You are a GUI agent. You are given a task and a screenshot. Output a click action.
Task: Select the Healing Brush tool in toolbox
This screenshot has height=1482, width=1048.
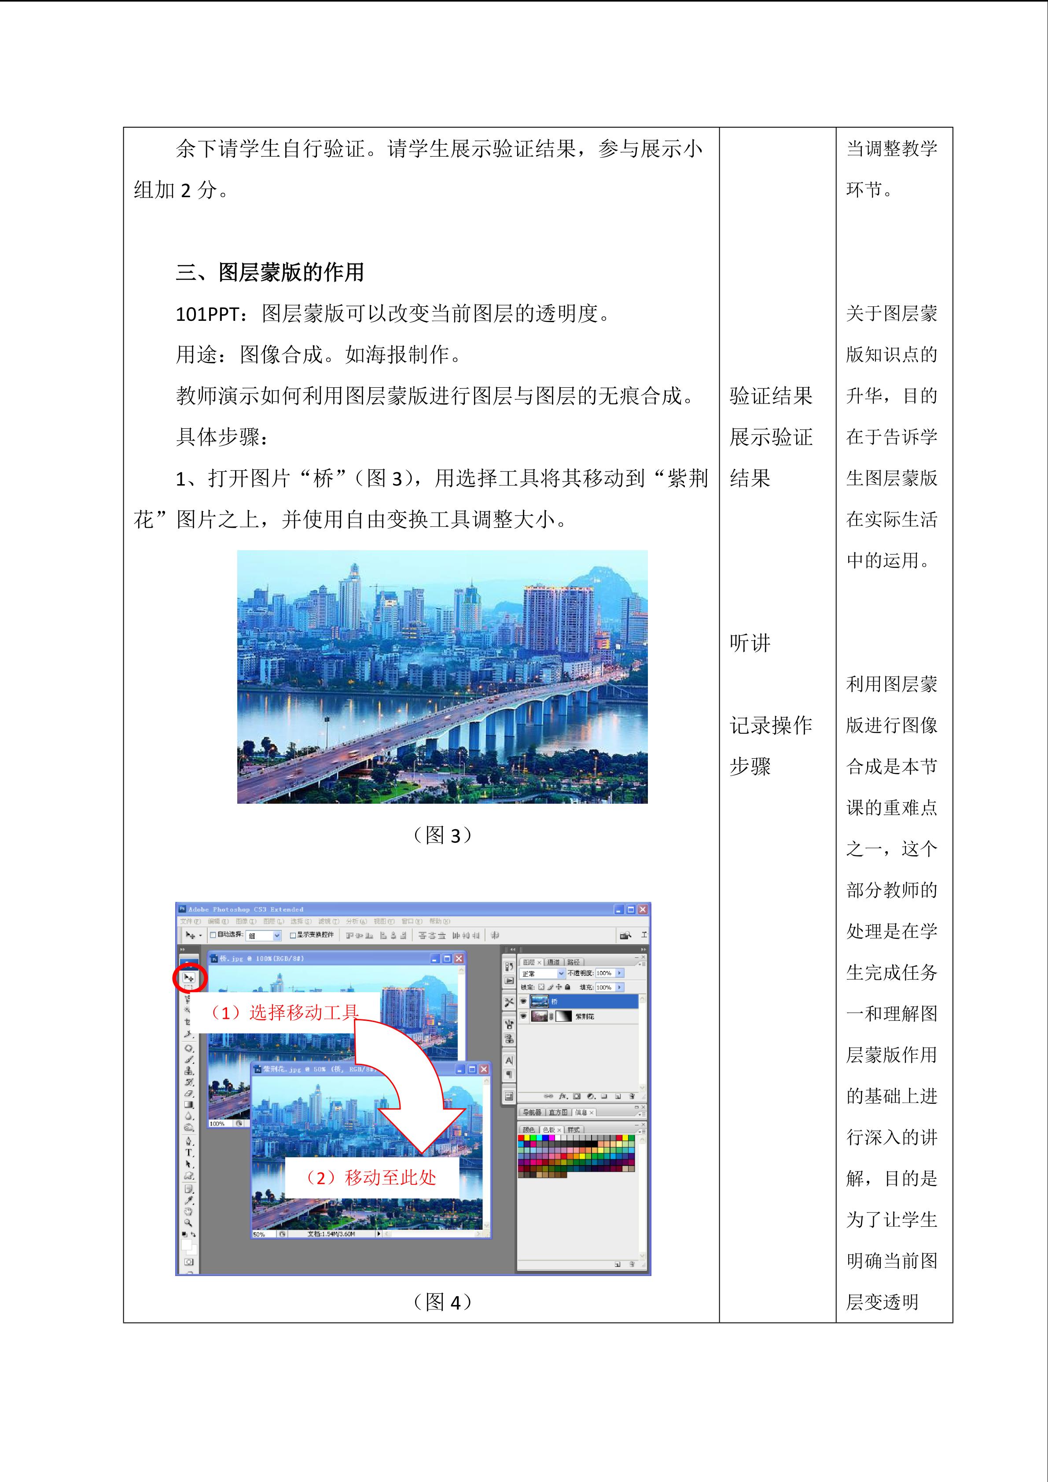coord(189,1048)
